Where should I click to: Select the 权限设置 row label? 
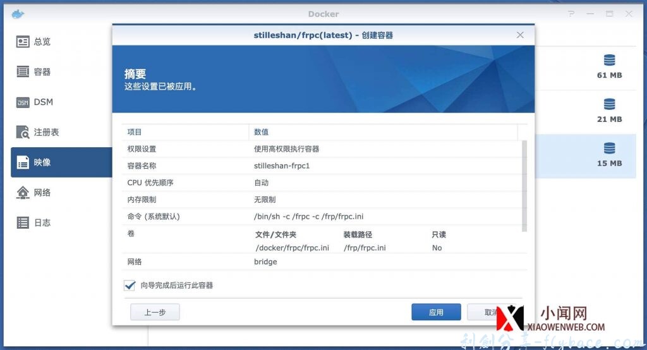(x=142, y=149)
